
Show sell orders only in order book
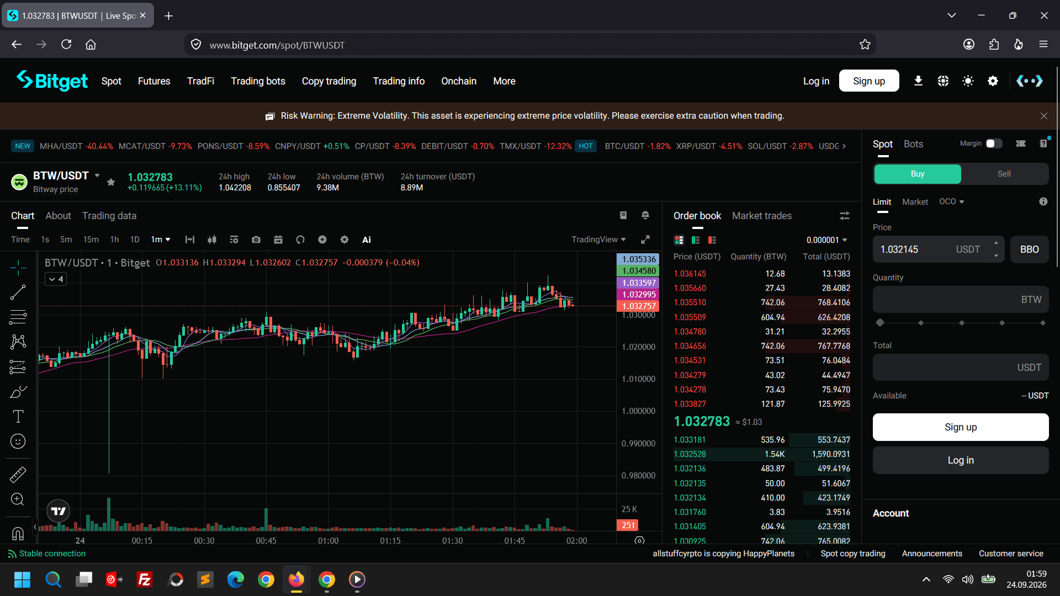(x=712, y=240)
